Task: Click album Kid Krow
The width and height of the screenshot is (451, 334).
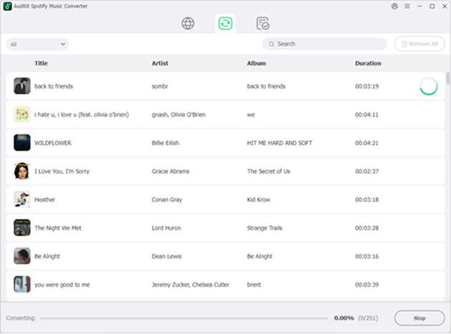Action: click(258, 200)
